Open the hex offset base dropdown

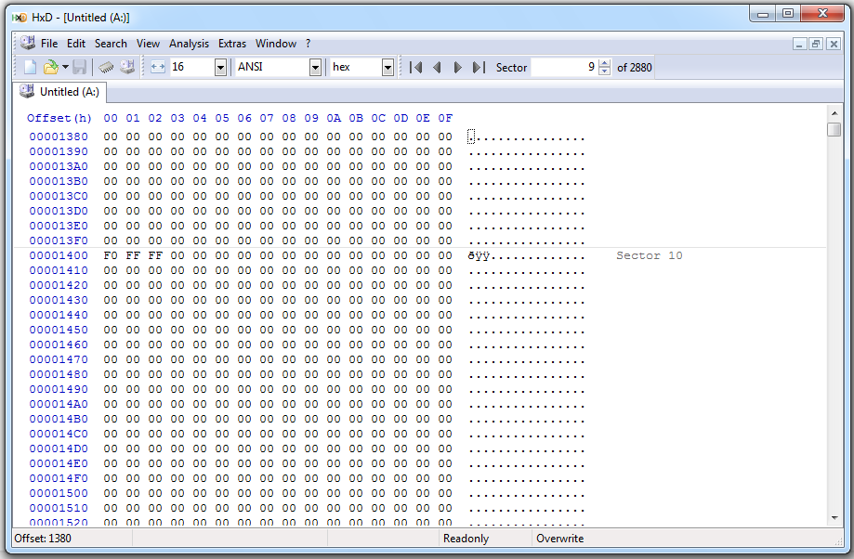[x=388, y=68]
